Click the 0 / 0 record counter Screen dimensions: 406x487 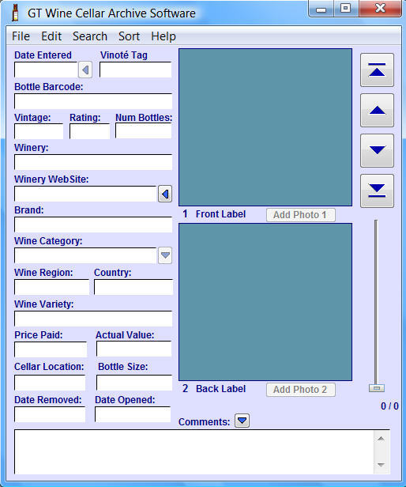[389, 406]
